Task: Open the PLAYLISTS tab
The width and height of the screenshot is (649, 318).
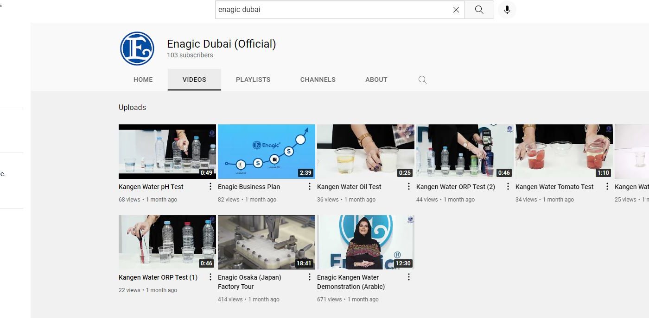Action: tap(253, 79)
